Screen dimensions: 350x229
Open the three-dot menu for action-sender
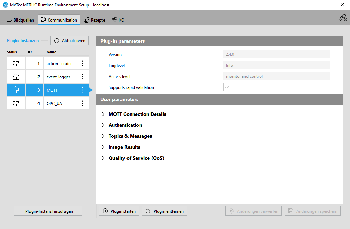[x=82, y=63]
